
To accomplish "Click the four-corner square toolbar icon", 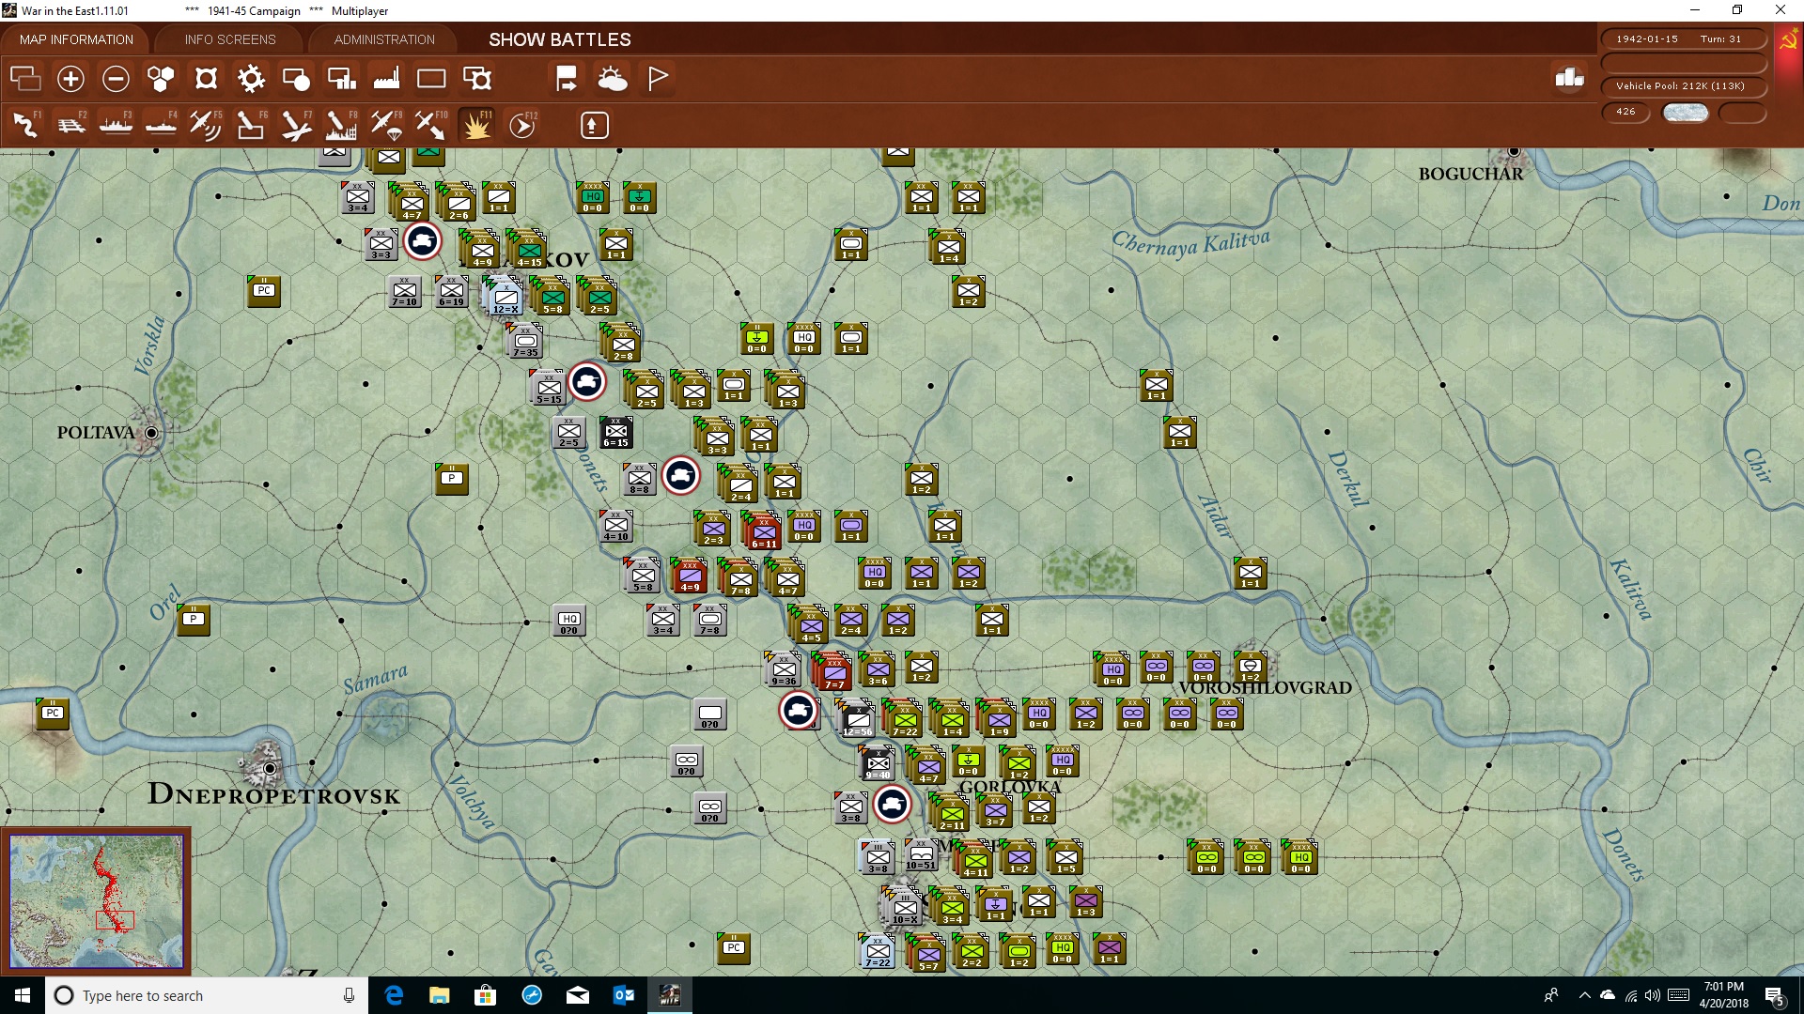I will (x=206, y=79).
